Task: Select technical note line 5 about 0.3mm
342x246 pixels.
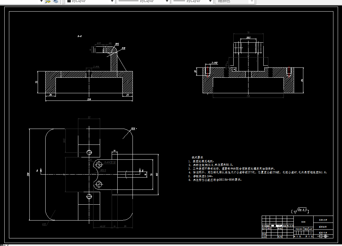Action: [201, 176]
